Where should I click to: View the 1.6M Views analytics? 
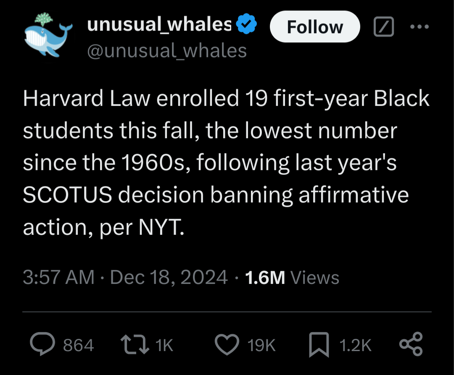coord(292,278)
